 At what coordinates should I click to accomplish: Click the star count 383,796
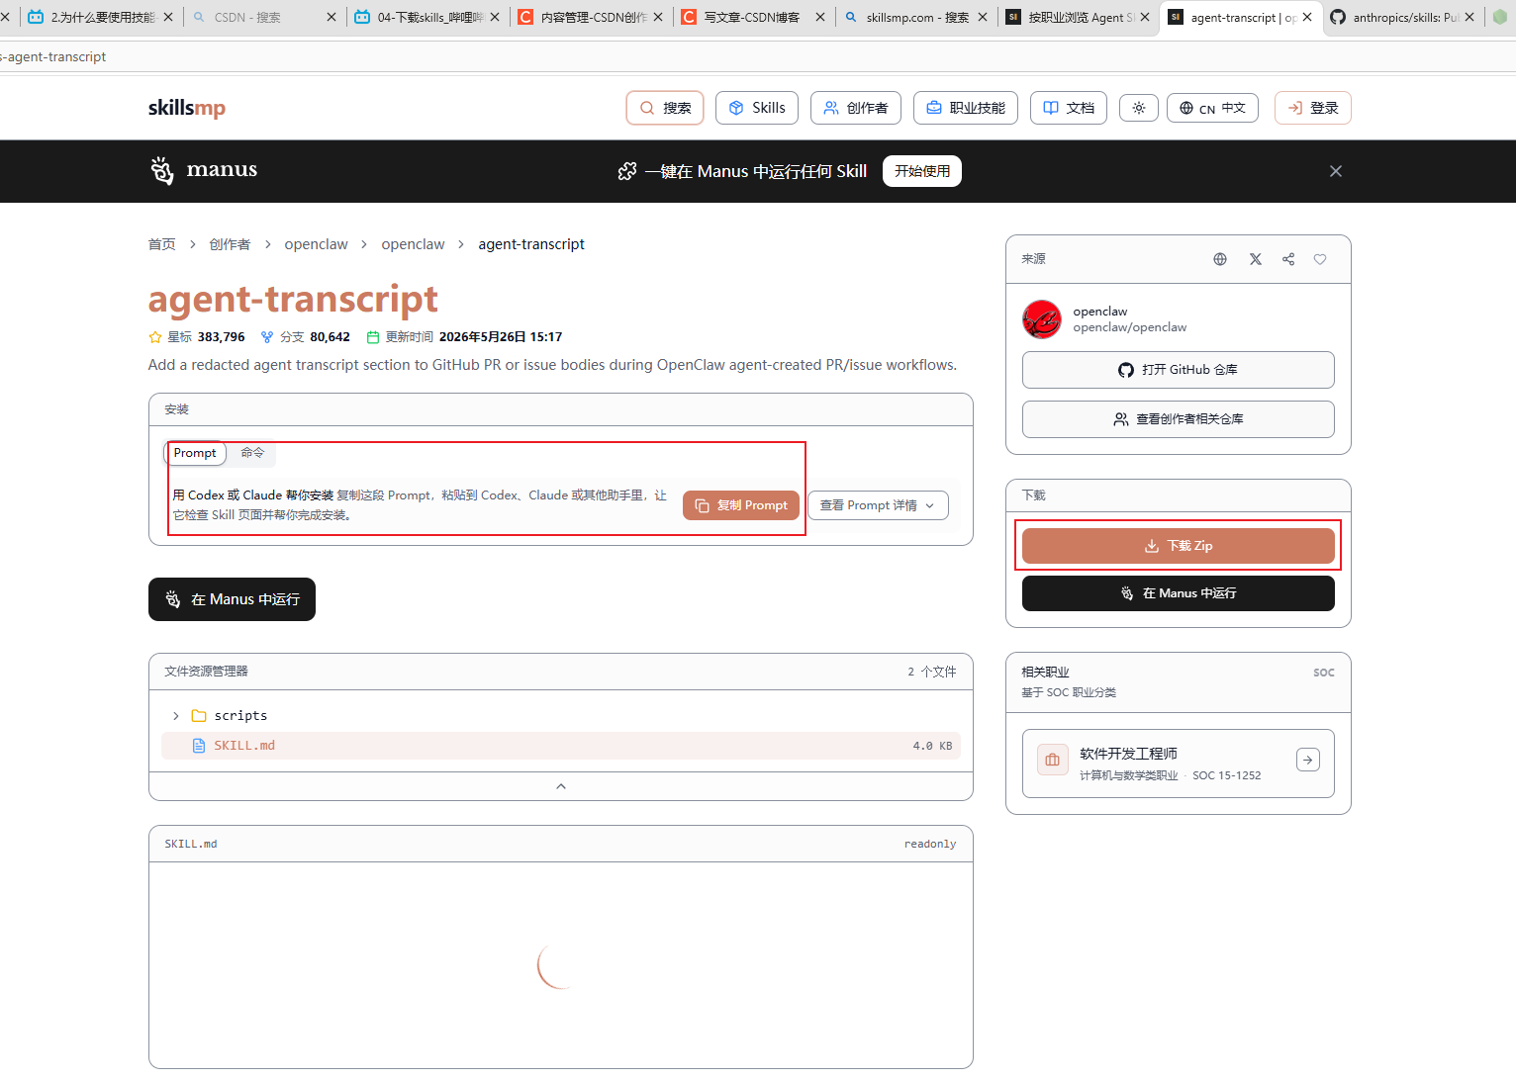pyautogui.click(x=221, y=337)
